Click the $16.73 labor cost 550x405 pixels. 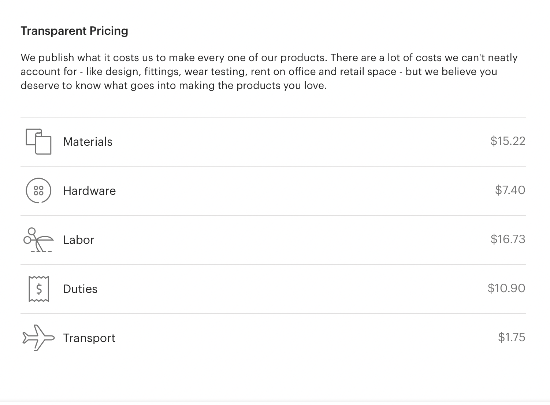508,239
